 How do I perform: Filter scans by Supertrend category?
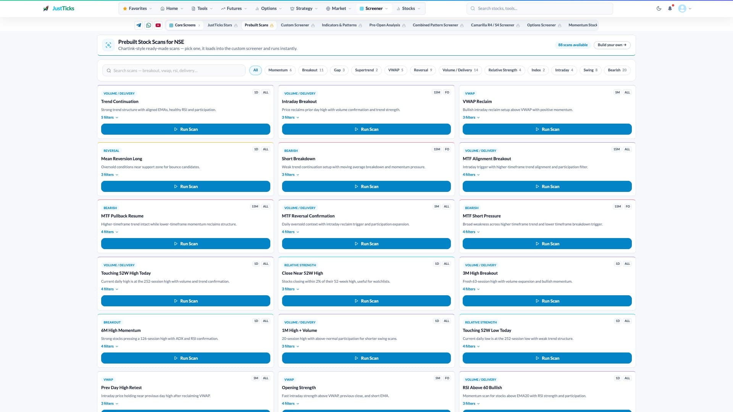click(x=366, y=70)
